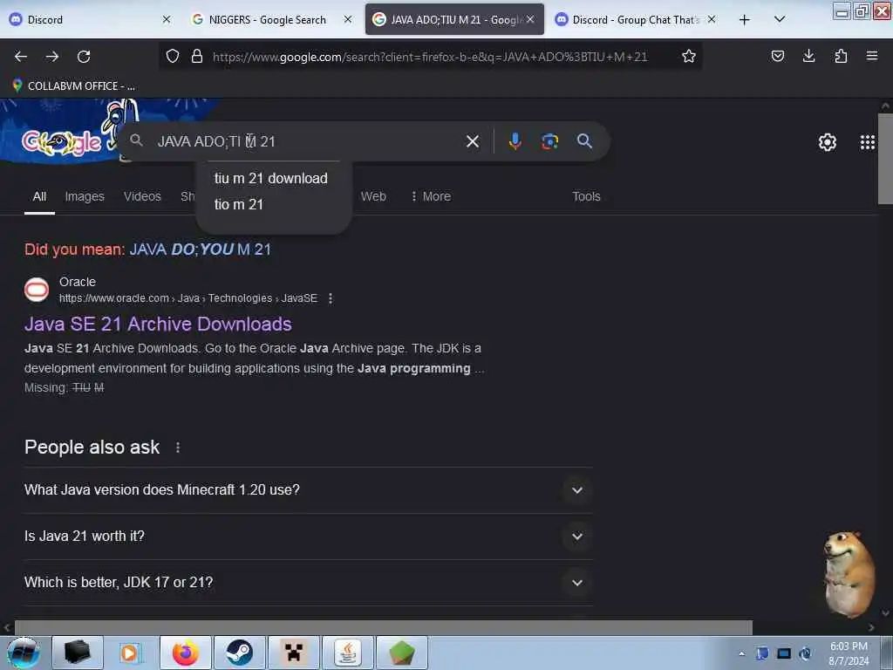Click the horizontal page scrollbar

tap(383, 627)
